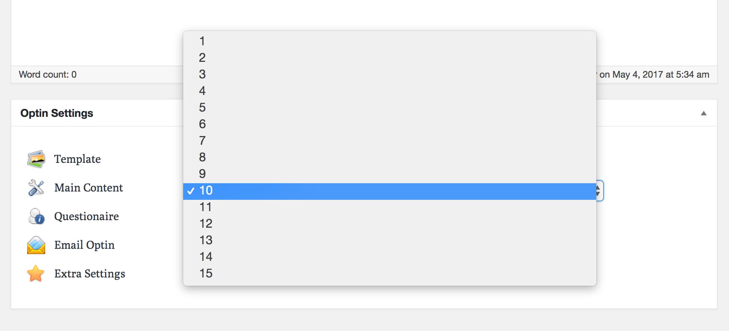Open the Template tab
This screenshot has height=331, width=729.
(77, 159)
